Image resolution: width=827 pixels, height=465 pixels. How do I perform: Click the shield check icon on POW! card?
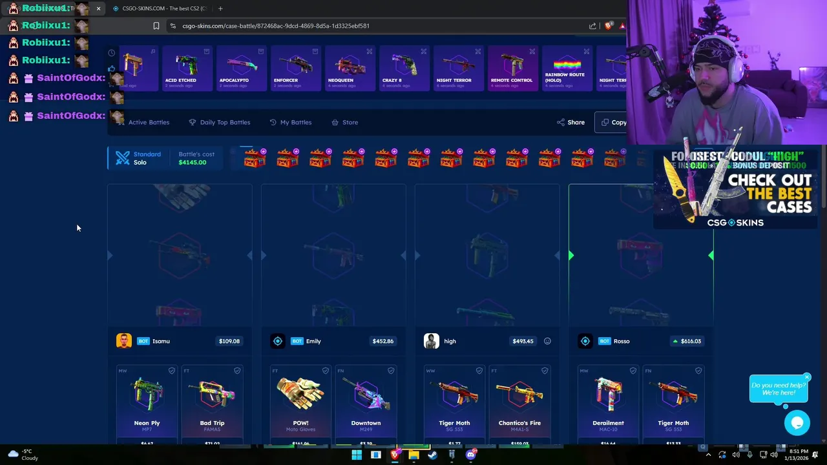pyautogui.click(x=326, y=371)
